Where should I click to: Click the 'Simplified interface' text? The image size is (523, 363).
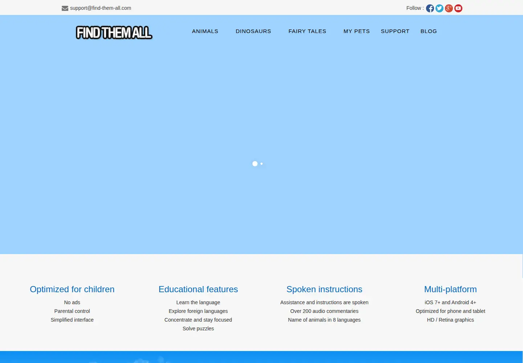point(72,320)
